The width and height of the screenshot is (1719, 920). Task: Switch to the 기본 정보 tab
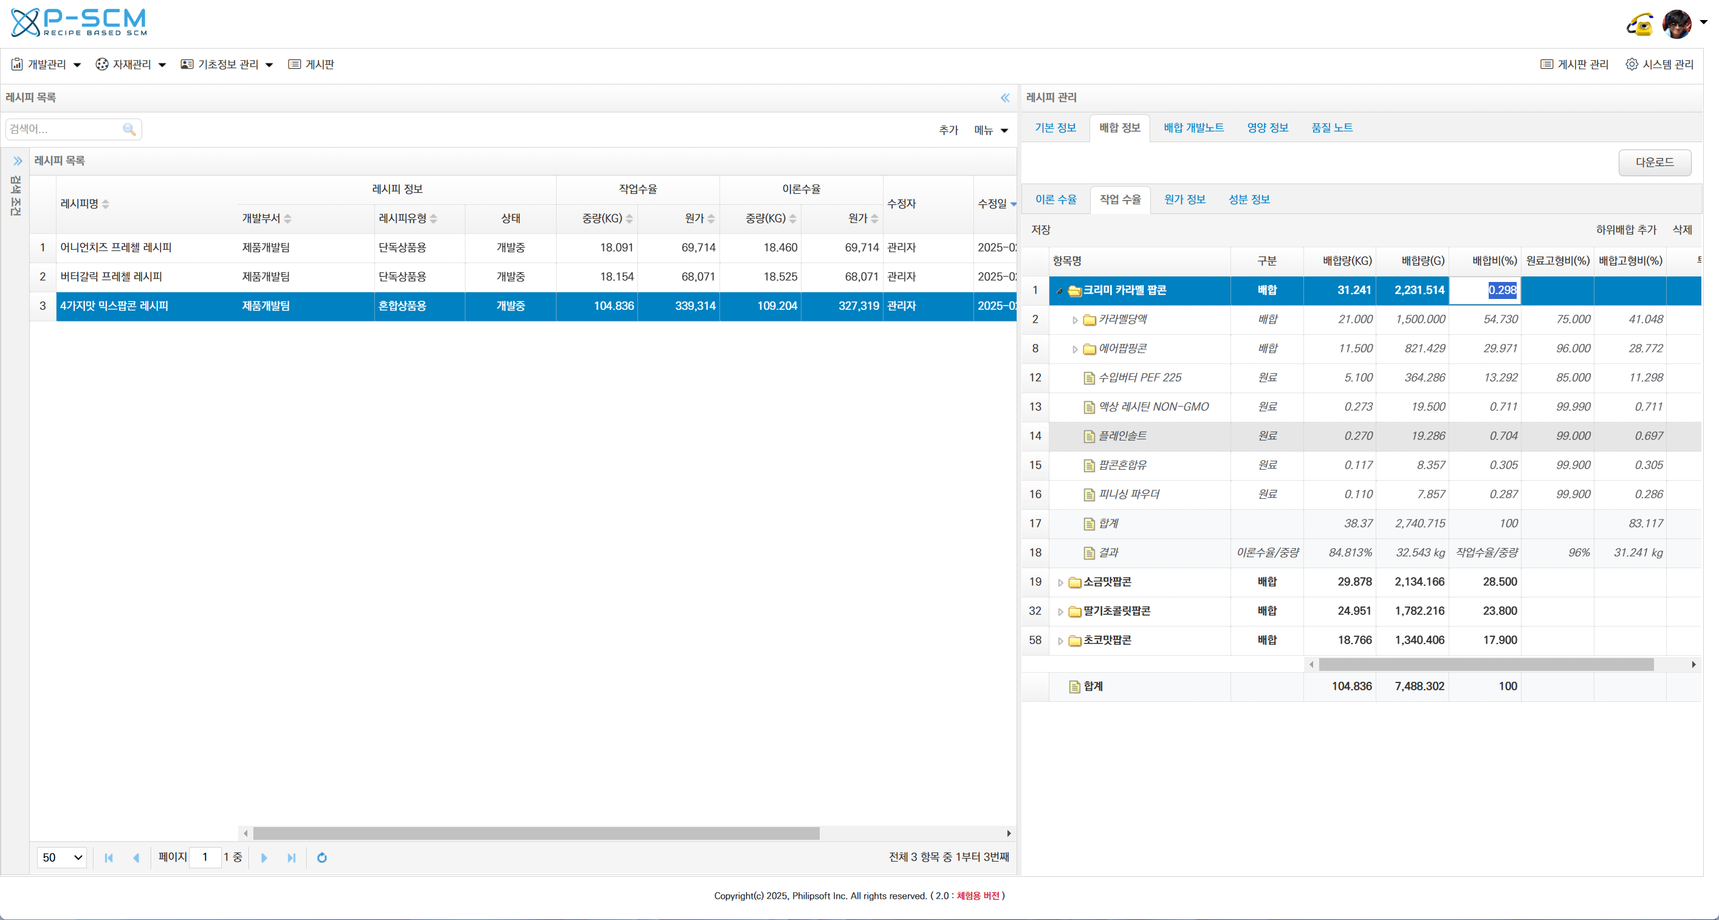point(1055,128)
